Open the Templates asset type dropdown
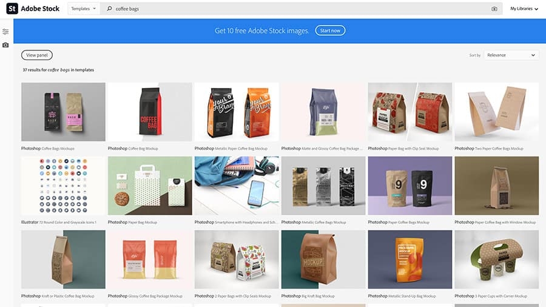Screen dimensions: 546x307 (x=84, y=8)
